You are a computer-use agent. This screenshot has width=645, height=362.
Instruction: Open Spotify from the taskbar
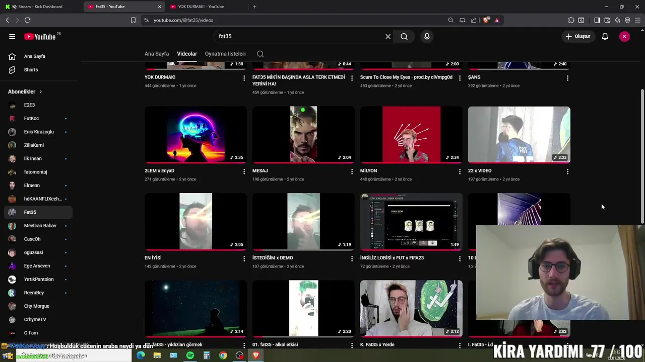pos(190,355)
